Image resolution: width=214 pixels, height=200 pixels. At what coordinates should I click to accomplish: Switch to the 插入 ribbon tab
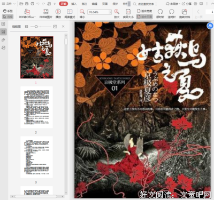click(74, 4)
